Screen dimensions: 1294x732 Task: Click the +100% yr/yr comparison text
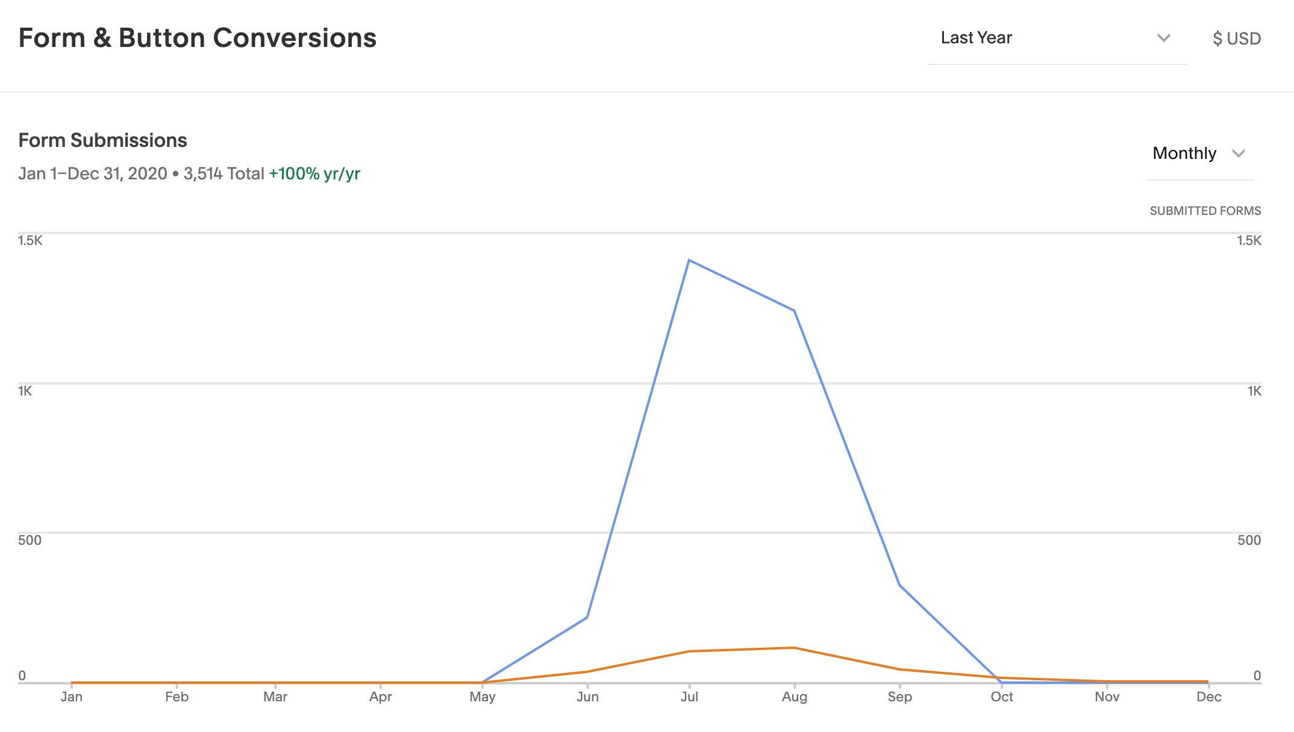314,174
